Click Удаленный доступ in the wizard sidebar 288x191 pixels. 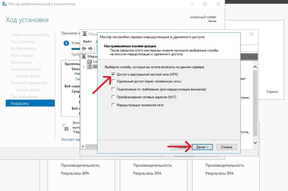click(26, 69)
